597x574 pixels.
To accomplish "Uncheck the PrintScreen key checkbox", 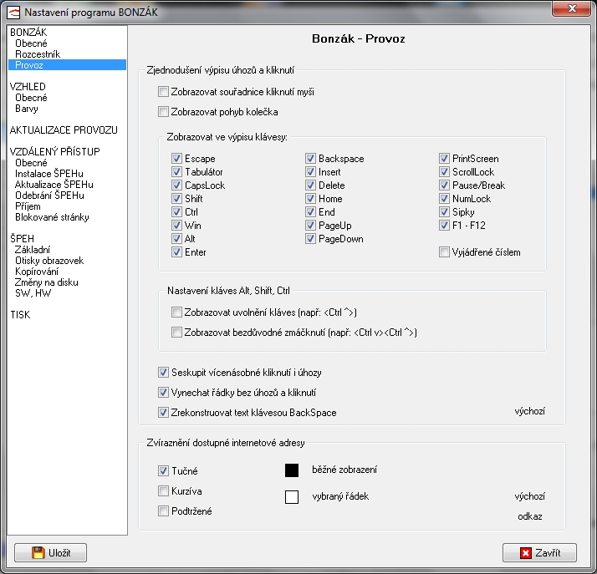I will click(x=444, y=158).
